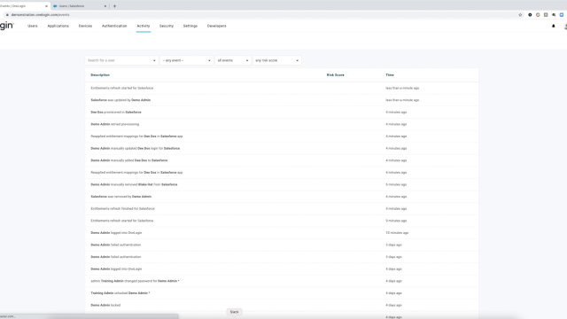
Task: Open the Activity menu
Action: coord(144,26)
